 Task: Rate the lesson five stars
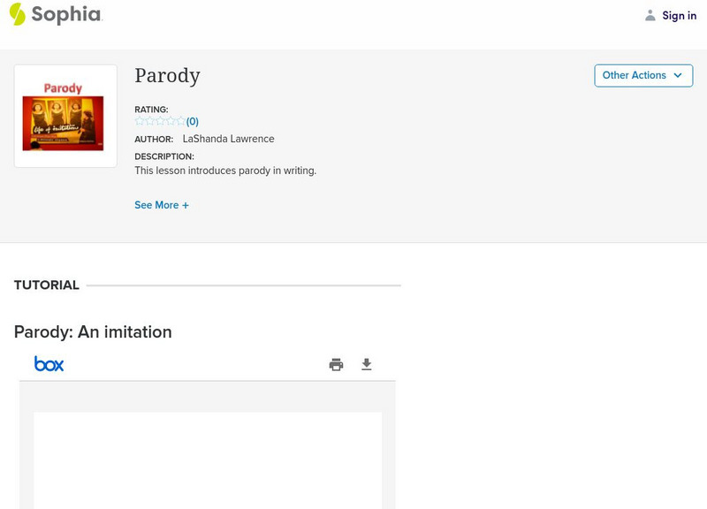pos(180,121)
